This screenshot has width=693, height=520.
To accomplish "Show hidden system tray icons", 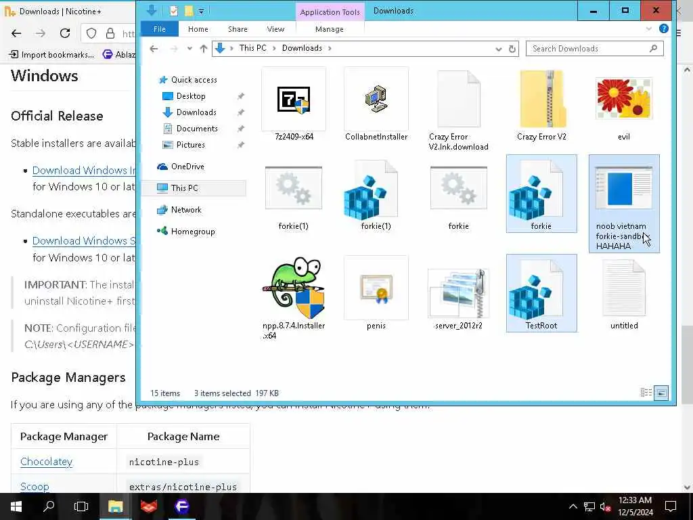I will pyautogui.click(x=573, y=506).
